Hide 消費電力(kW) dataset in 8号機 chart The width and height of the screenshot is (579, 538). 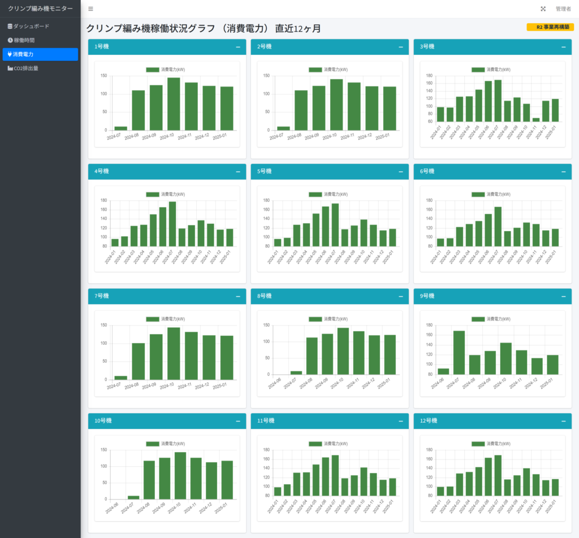coord(328,319)
